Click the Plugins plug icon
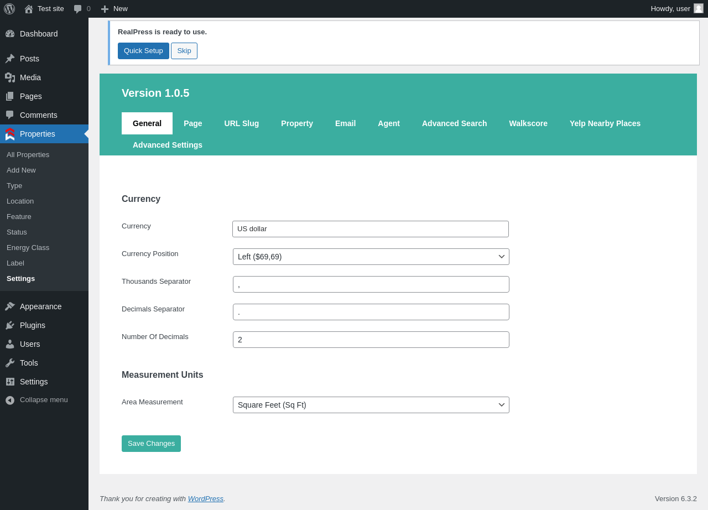Image resolution: width=708 pixels, height=510 pixels. click(x=10, y=325)
